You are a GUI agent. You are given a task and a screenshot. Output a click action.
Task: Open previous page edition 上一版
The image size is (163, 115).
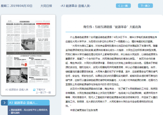click(39, 92)
